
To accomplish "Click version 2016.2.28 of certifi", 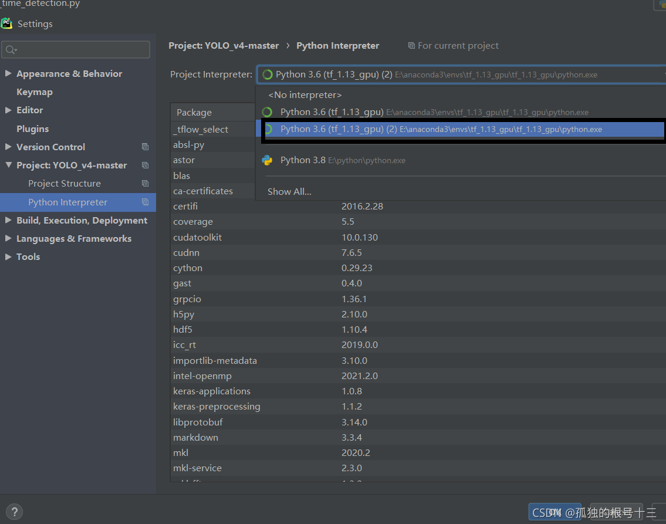I will (x=362, y=207).
